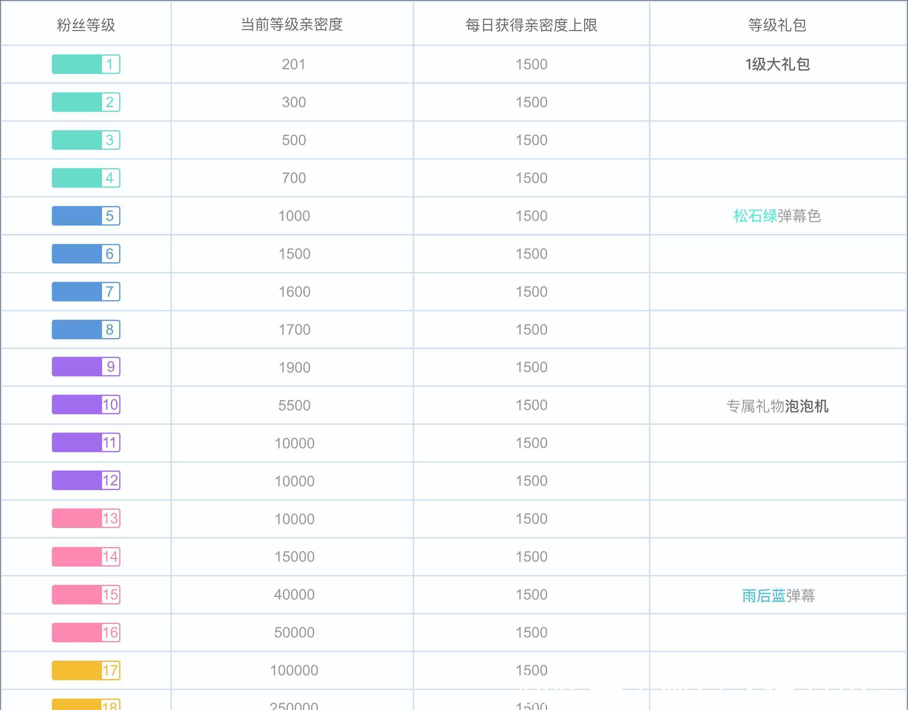Click the 每日获得亲密度上限 column header
The width and height of the screenshot is (908, 710).
pyautogui.click(x=531, y=25)
